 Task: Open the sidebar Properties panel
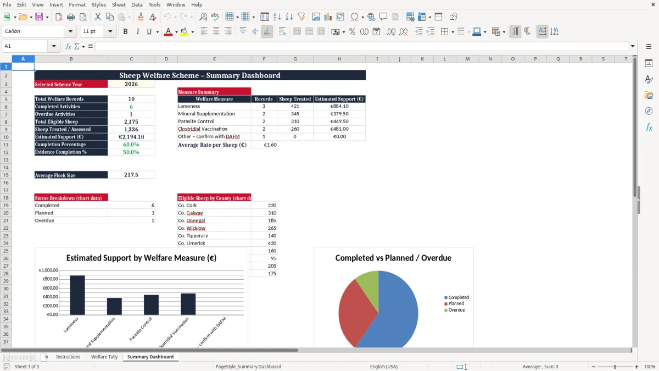(x=649, y=64)
